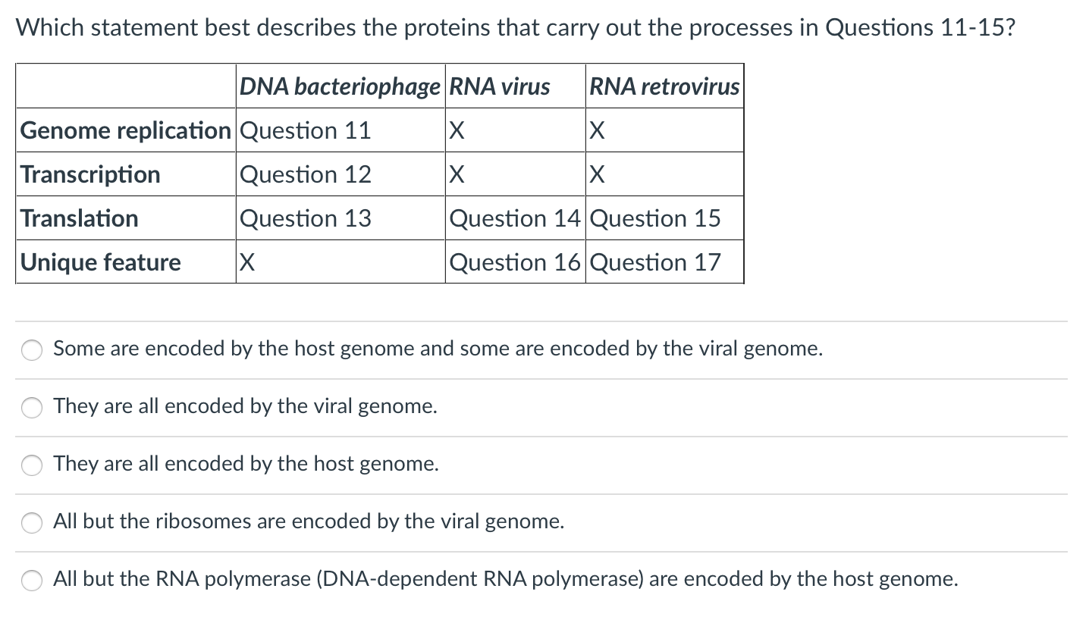1089x620 pixels.
Task: Click the 'Question 14' table cell
Action: (x=516, y=218)
